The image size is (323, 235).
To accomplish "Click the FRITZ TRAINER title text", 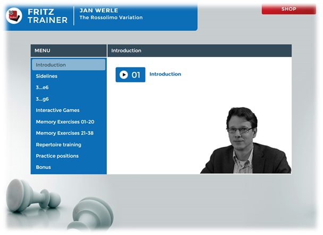I will click(x=48, y=15).
